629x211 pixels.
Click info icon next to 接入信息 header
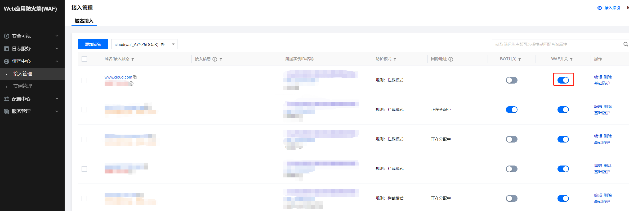(x=215, y=59)
